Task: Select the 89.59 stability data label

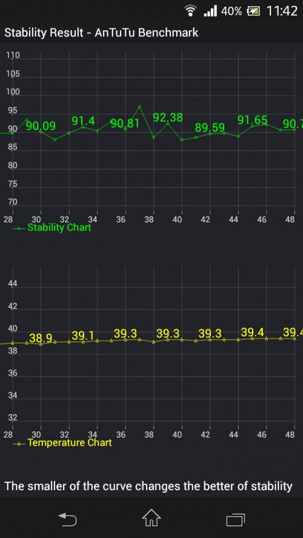Action: coord(210,128)
